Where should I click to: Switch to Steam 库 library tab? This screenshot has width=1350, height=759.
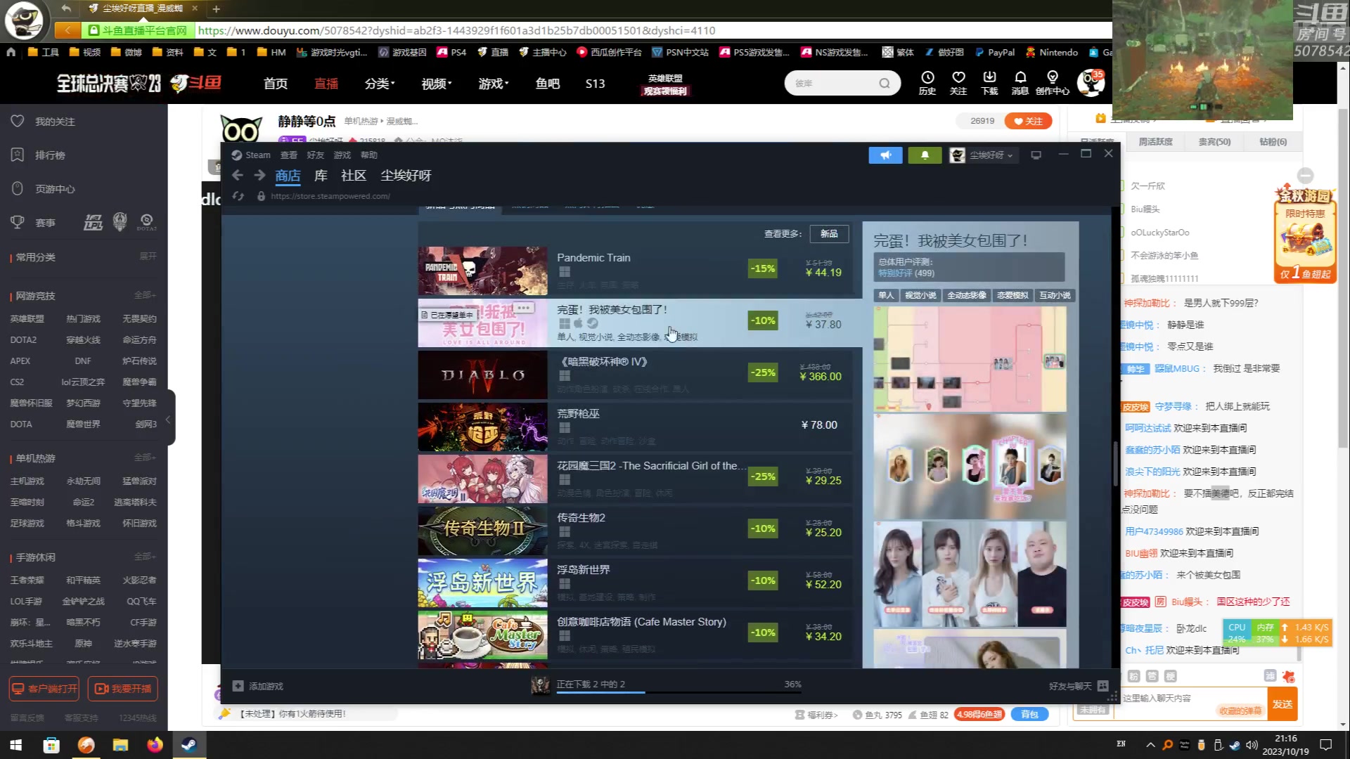point(321,176)
